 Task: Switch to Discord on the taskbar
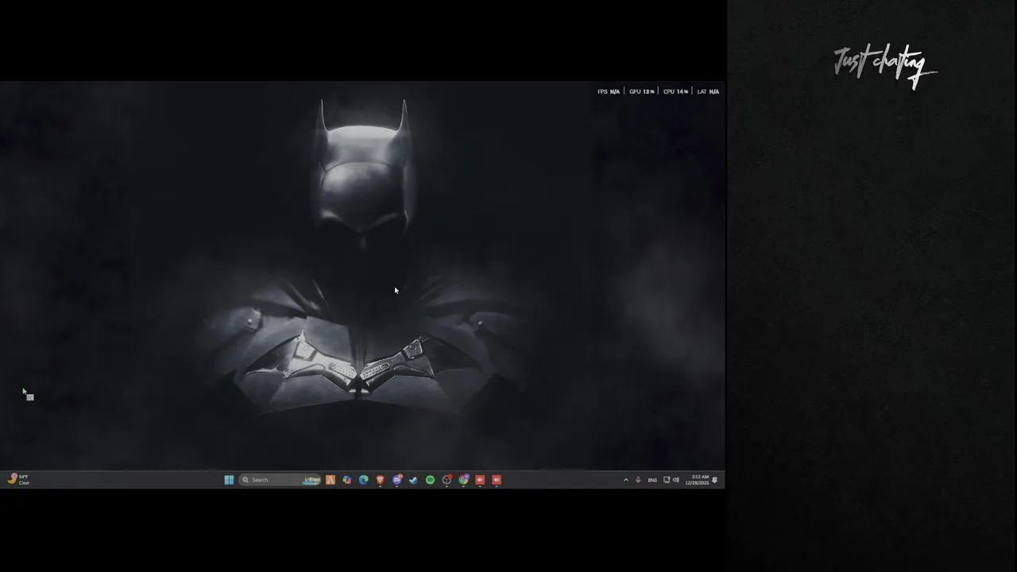396,480
